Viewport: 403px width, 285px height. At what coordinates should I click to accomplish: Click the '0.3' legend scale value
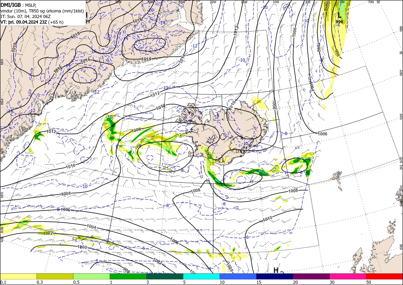click(39, 282)
